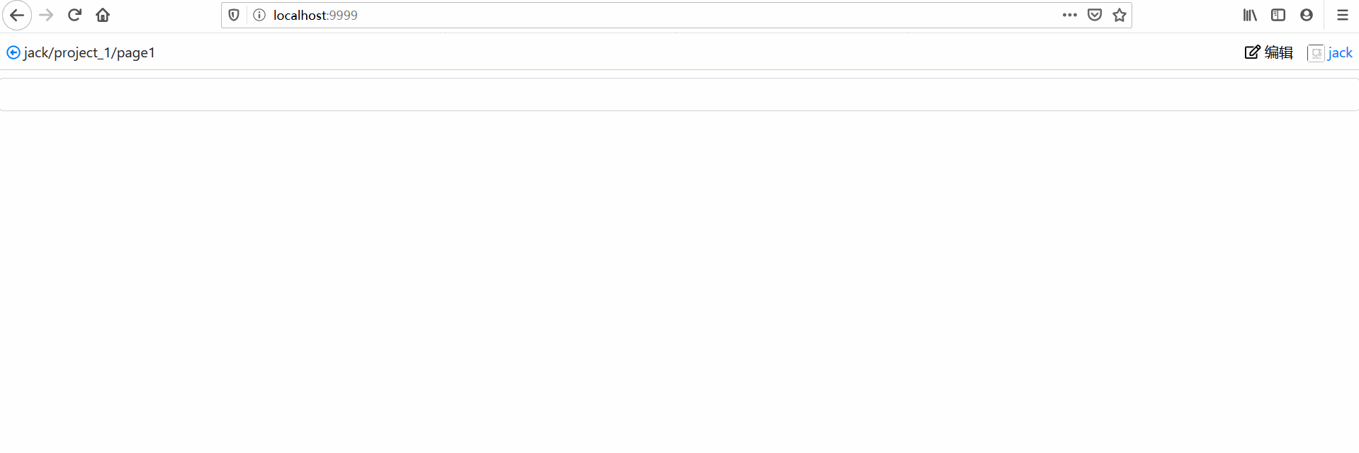The image size is (1359, 453).
Task: Save page to Pocket
Action: point(1095,15)
